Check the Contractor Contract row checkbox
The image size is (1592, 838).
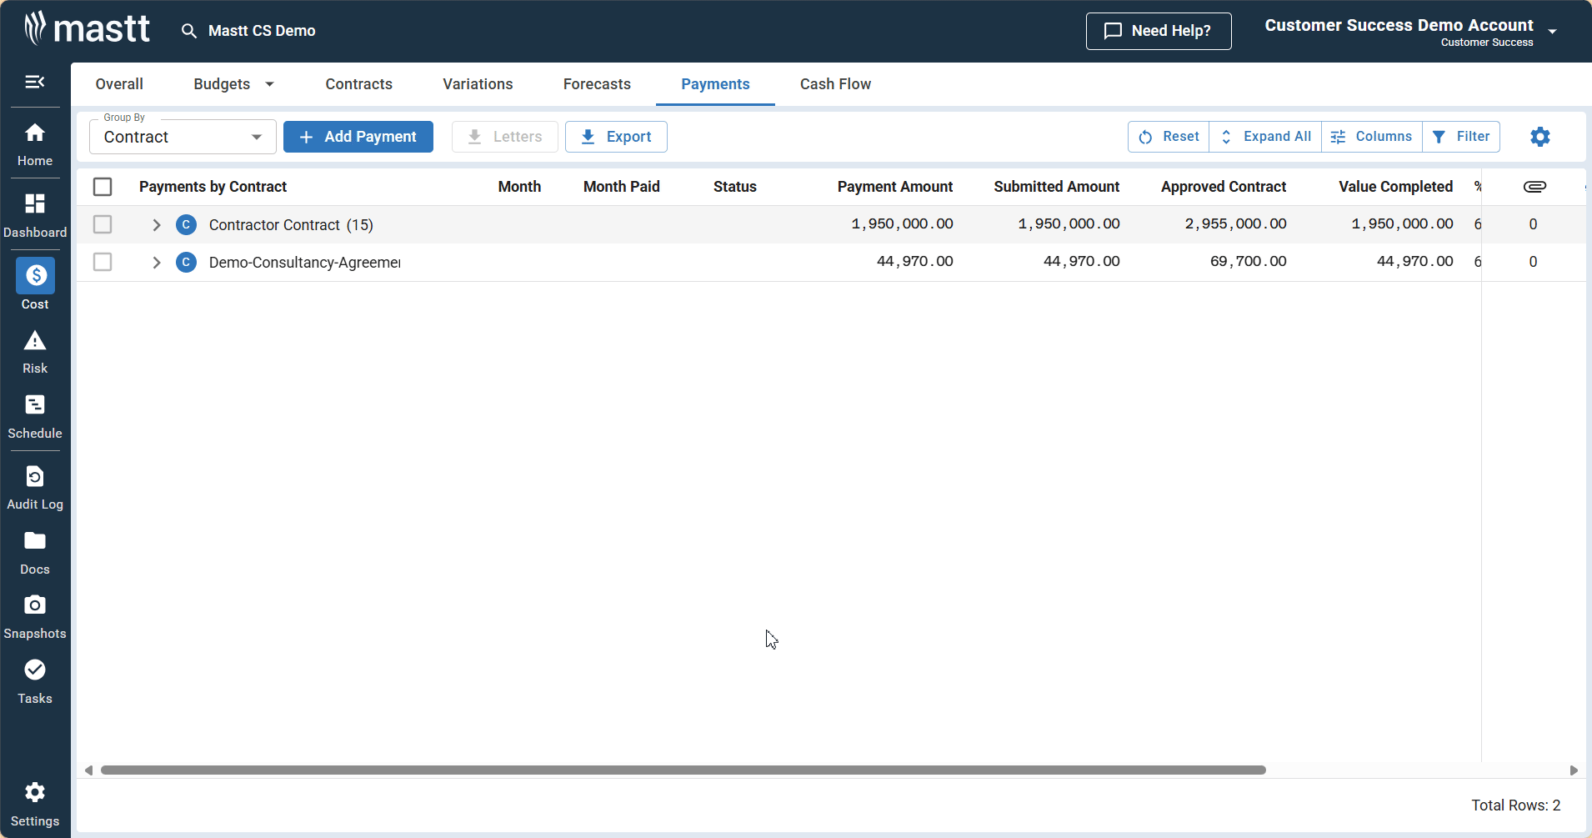coord(103,224)
